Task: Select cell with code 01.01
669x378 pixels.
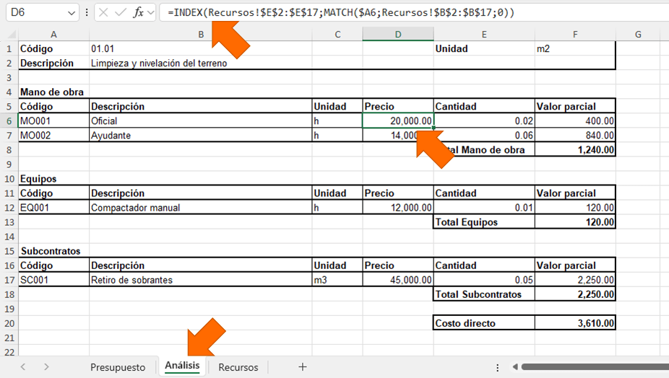Action: [201, 48]
